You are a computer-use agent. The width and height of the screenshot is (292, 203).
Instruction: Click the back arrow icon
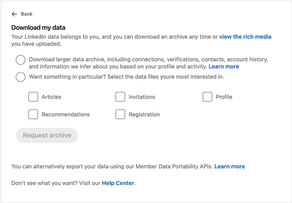tap(14, 14)
